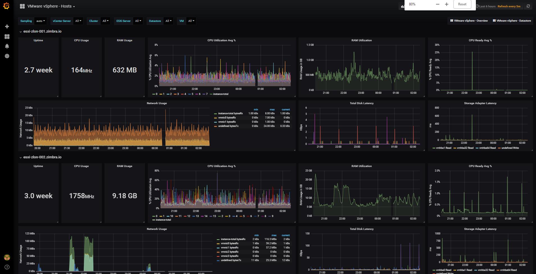Zoom in using the plus stepper control
This screenshot has height=274, width=536.
447,4
